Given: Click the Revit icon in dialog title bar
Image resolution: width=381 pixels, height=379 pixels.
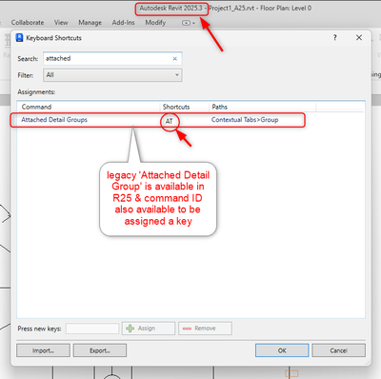Looking at the screenshot, I should (x=19, y=38).
